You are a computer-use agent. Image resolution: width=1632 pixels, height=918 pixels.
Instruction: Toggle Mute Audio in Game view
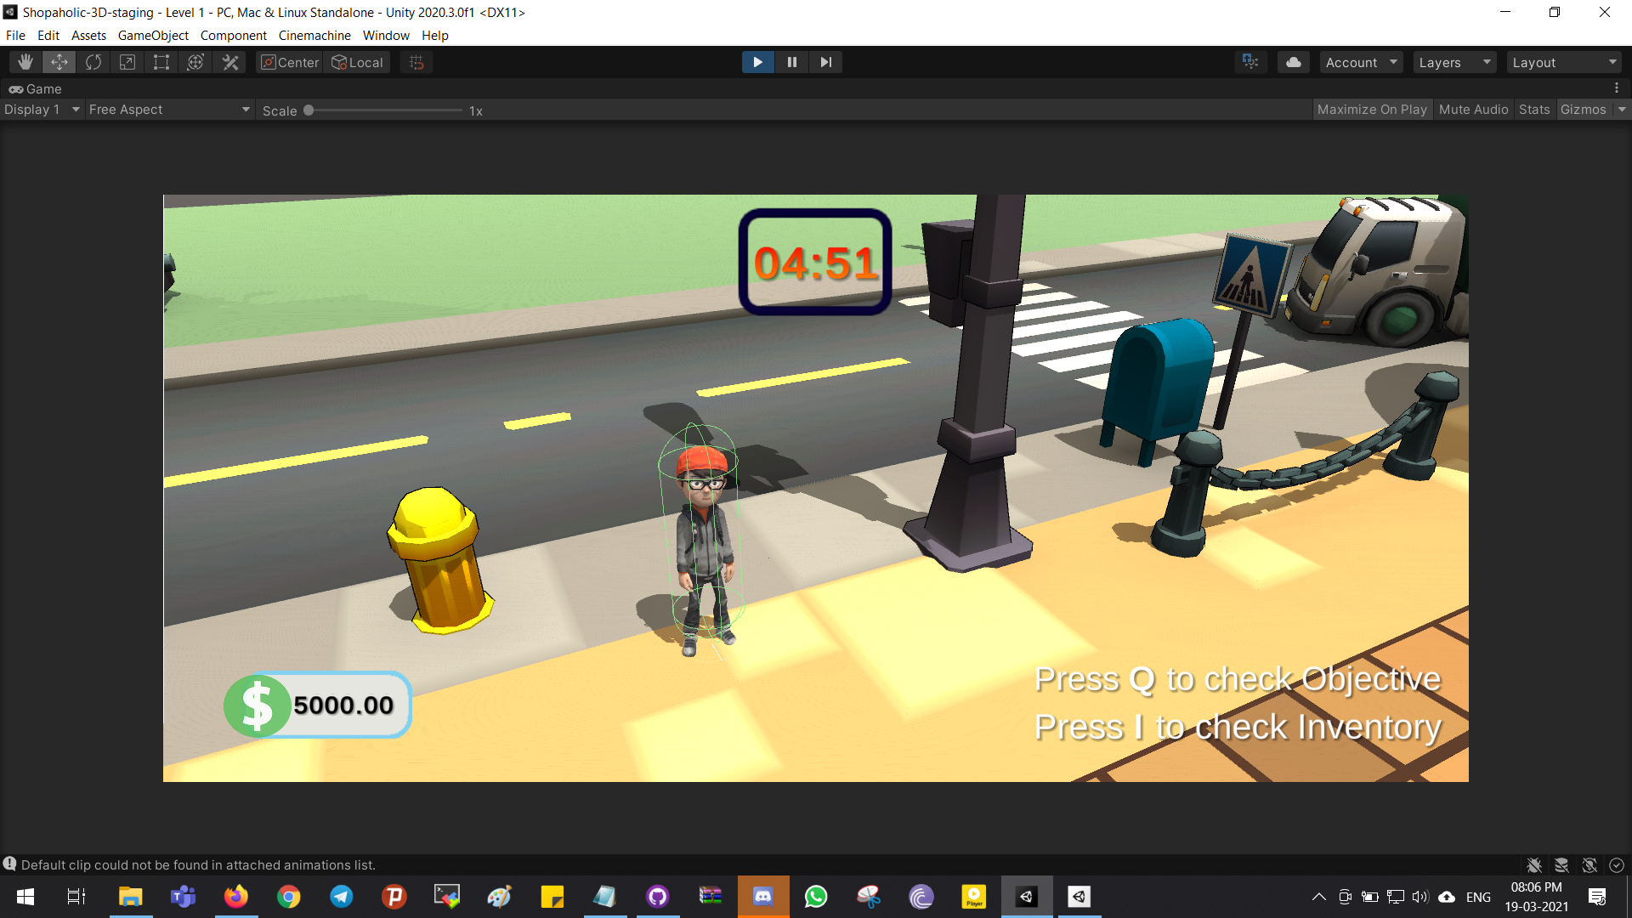[1473, 110]
